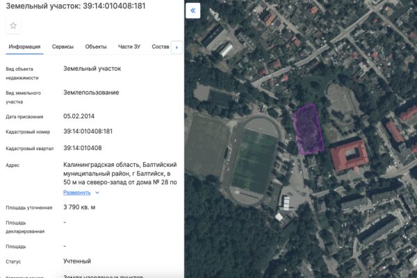
Task: Click the date value 05.02.2014
Action: (x=78, y=116)
